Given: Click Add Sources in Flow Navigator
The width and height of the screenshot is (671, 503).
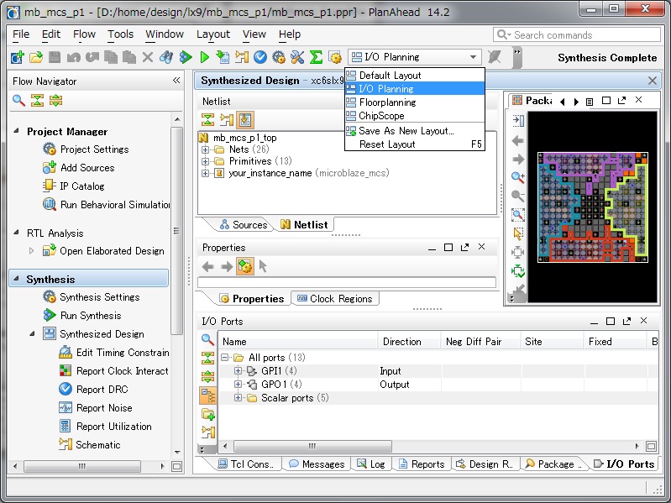Looking at the screenshot, I should tap(87, 168).
